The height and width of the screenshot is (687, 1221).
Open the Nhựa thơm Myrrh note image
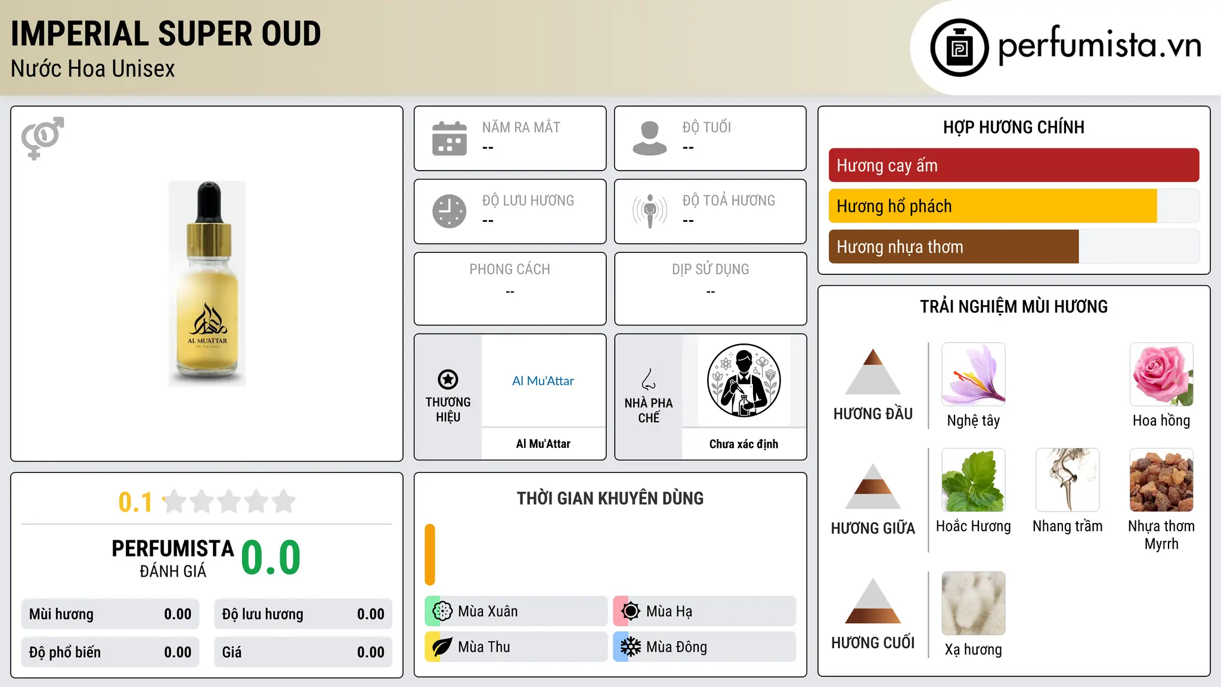pos(1161,480)
